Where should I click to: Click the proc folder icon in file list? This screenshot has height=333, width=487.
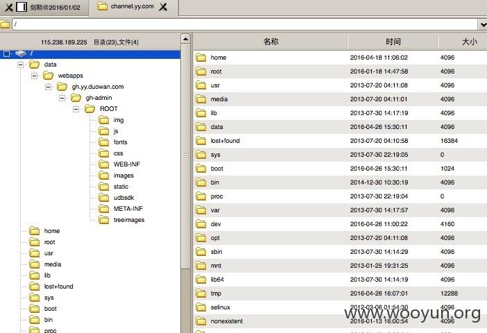[x=201, y=196]
